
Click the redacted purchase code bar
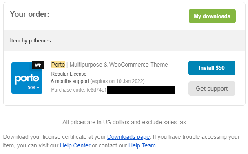141,90
